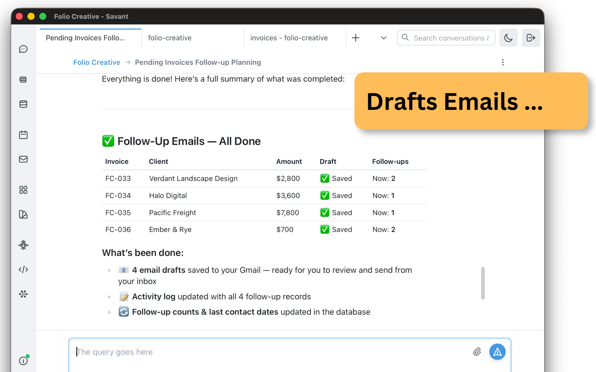Open the agent gear sidebar icon
Image resolution: width=596 pixels, height=372 pixels.
[23, 245]
